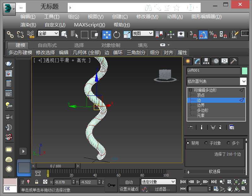
Task: Click the Unlink Selection icon
Action: 20,34
